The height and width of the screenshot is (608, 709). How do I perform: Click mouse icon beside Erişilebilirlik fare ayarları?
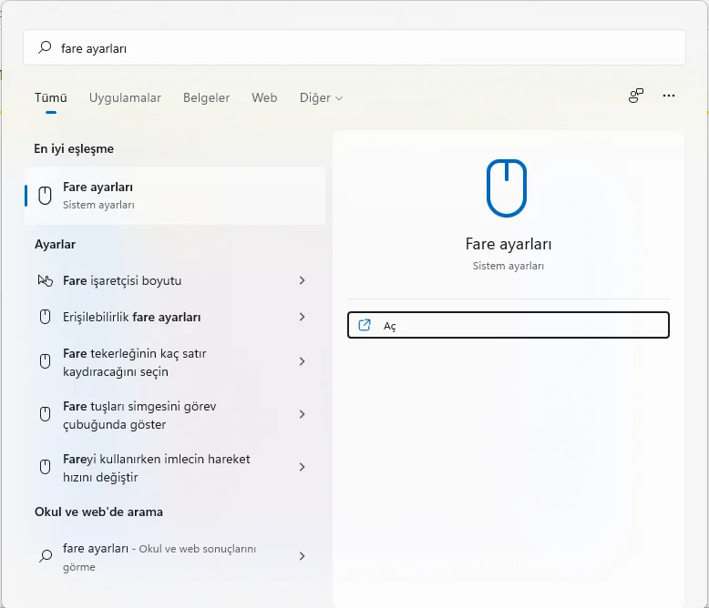[x=45, y=317]
